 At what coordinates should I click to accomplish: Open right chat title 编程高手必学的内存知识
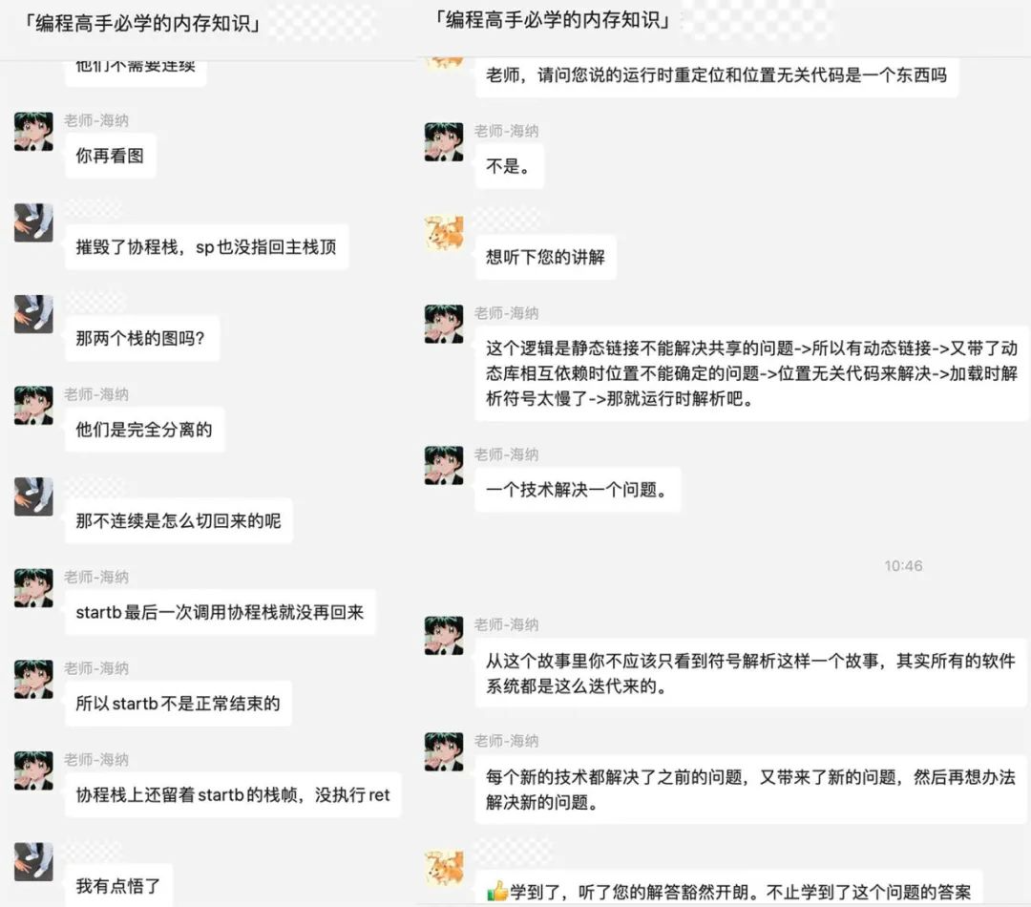pos(553,20)
